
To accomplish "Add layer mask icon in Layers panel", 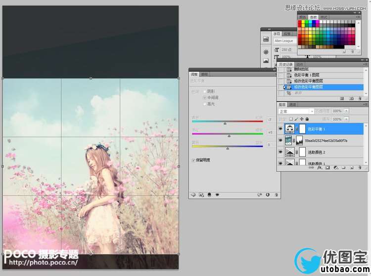I will [327, 167].
